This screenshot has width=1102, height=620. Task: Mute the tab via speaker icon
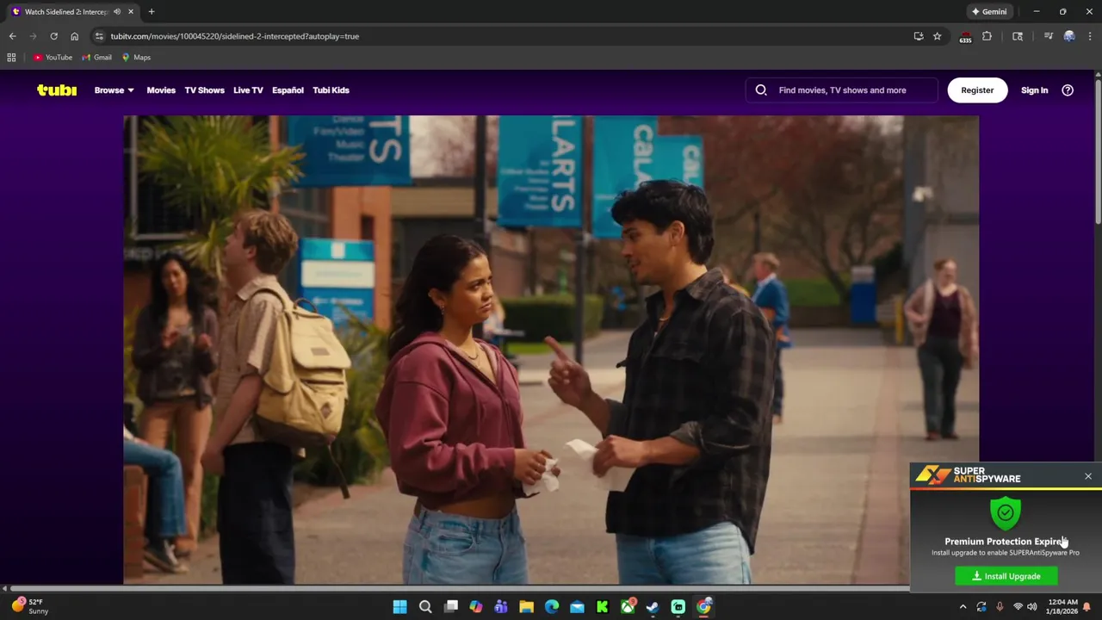[x=117, y=12]
